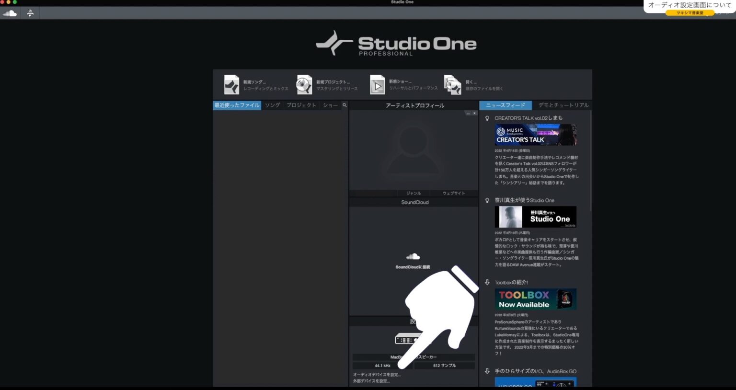Viewport: 736px width, 390px height.
Task: Create a new song with 新規ソング icon
Action: (231, 84)
